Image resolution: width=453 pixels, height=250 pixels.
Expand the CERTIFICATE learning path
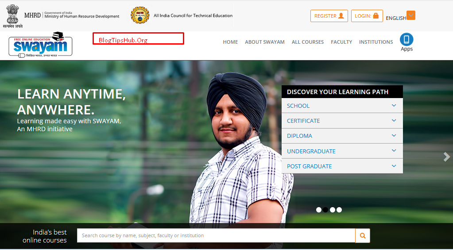[342, 121]
